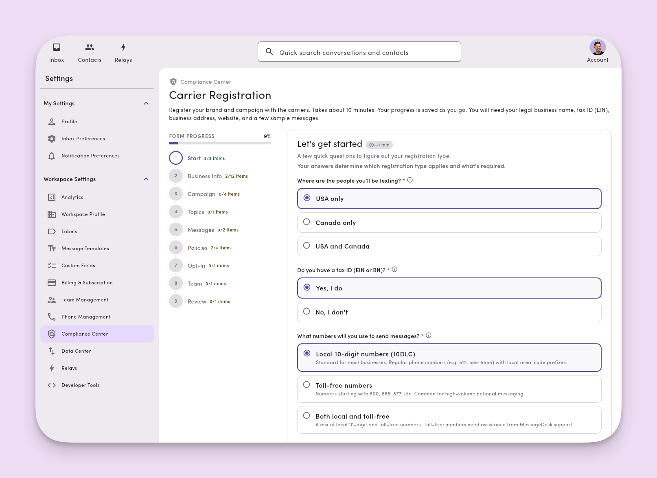Select the USA only radio option
657x478 pixels.
click(x=449, y=199)
